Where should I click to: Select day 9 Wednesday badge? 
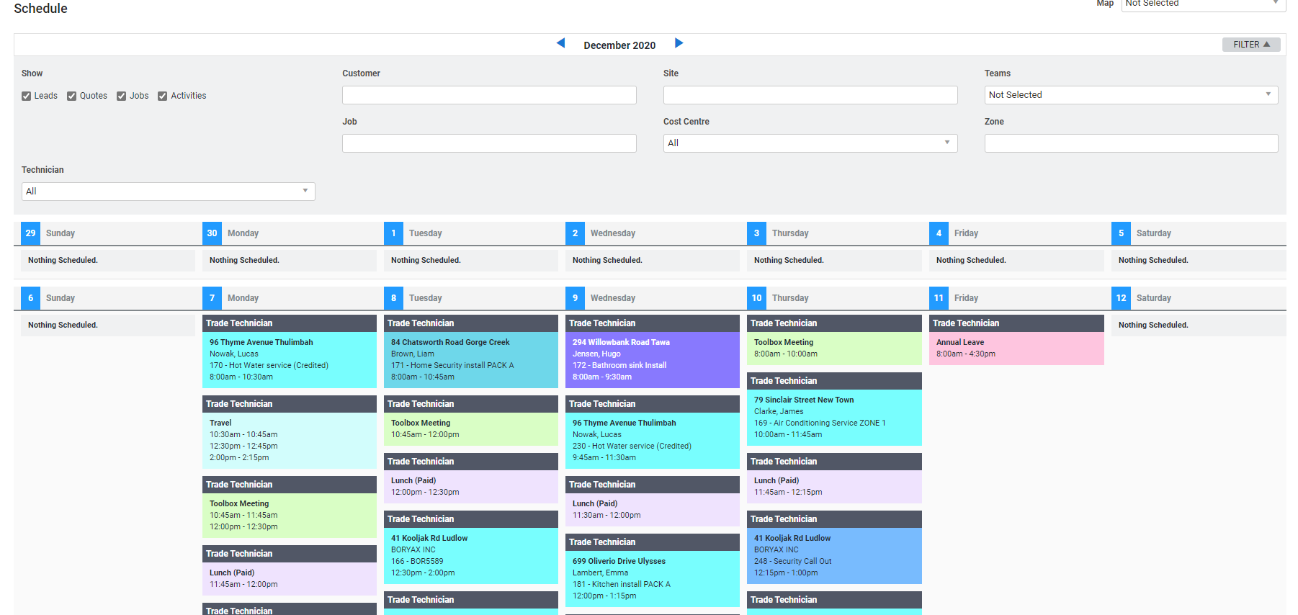[575, 298]
